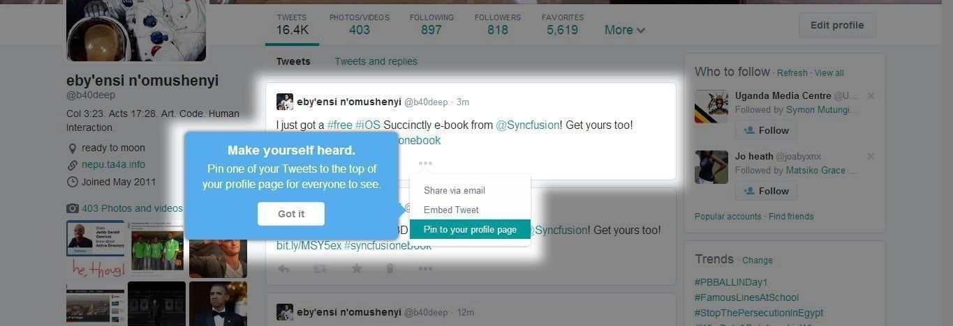This screenshot has height=326, width=953.
Task: Choose Share via email option
Action: (x=455, y=190)
